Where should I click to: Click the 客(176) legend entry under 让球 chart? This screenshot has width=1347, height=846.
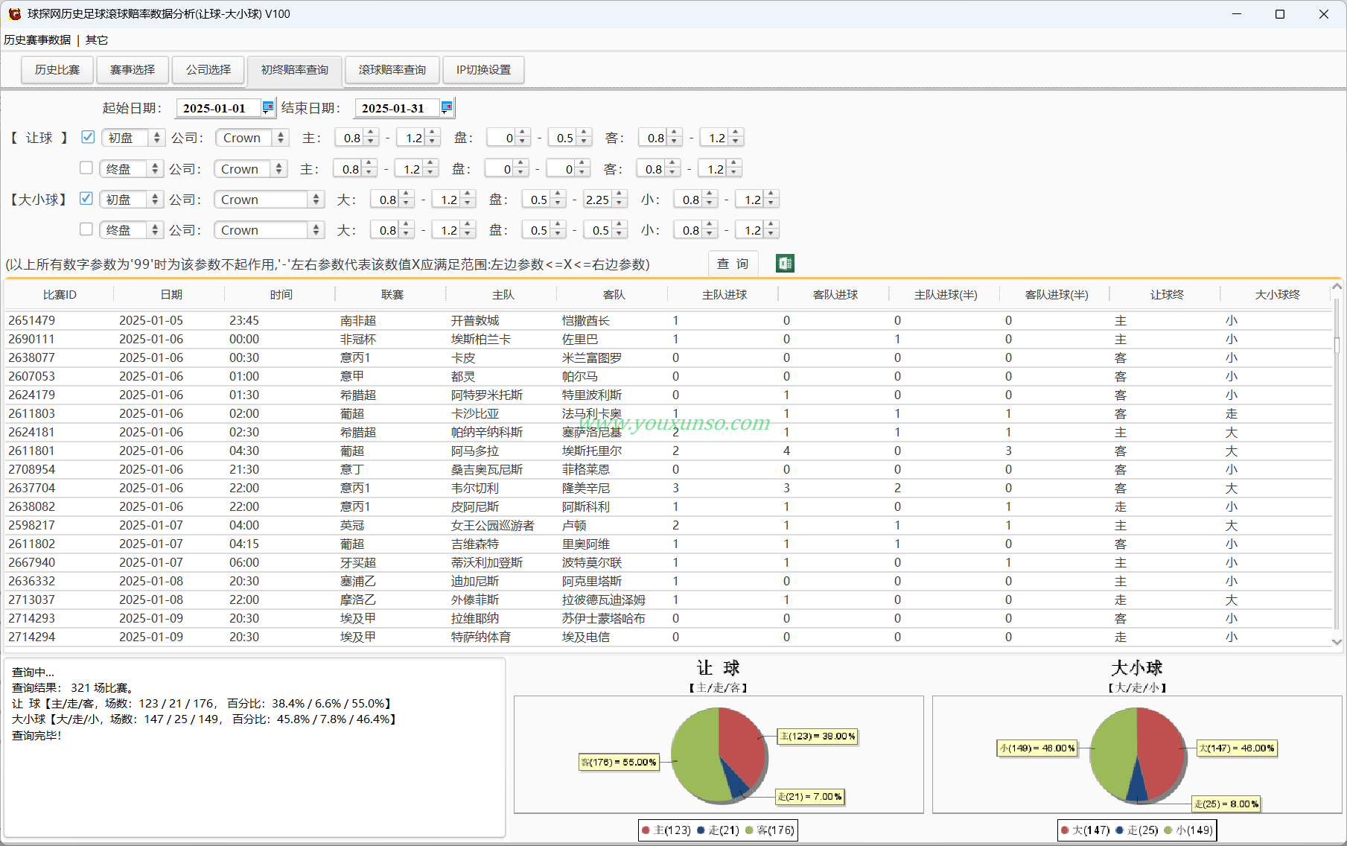tap(770, 830)
